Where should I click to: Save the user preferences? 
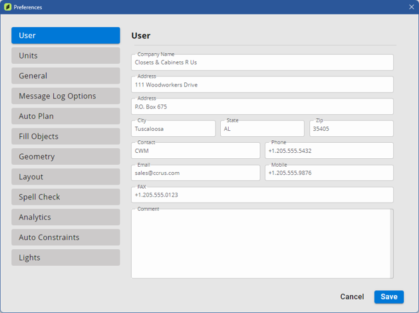tap(389, 296)
